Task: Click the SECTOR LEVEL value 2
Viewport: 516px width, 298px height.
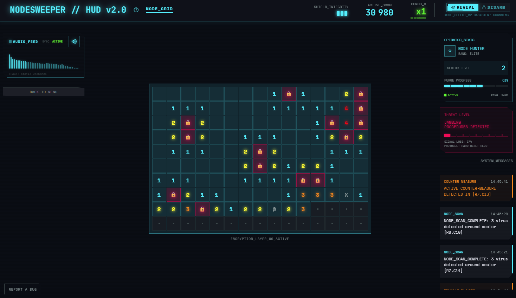Action: 503,68
